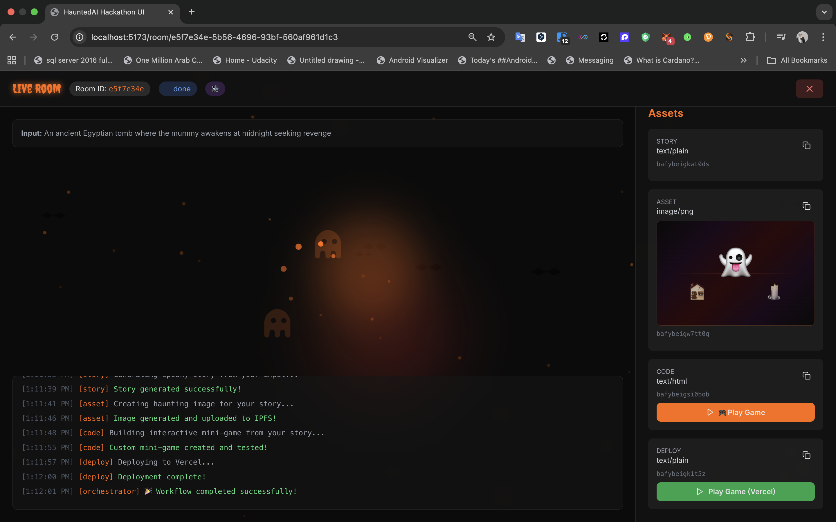Screen dimensions: 836x522
Task: Open the All Bookmarks folder
Action: click(x=797, y=60)
